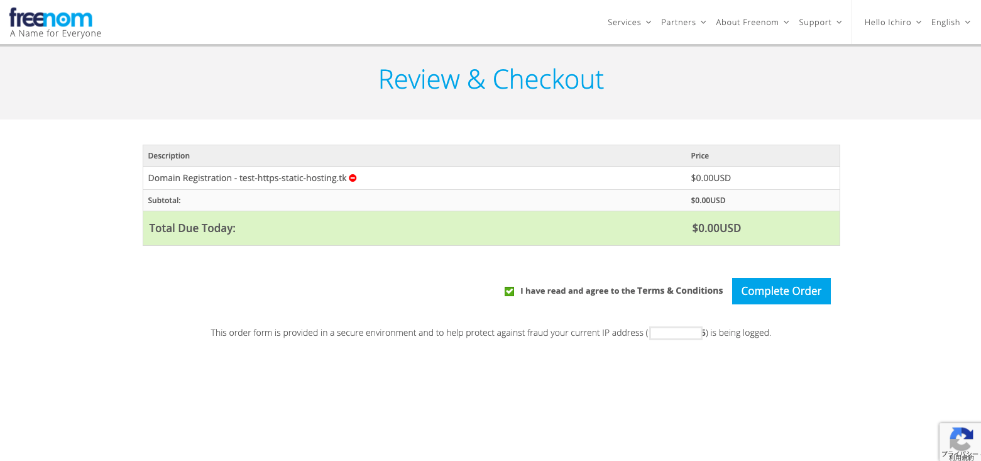
Task: Open the Services dropdown menu
Action: click(629, 22)
